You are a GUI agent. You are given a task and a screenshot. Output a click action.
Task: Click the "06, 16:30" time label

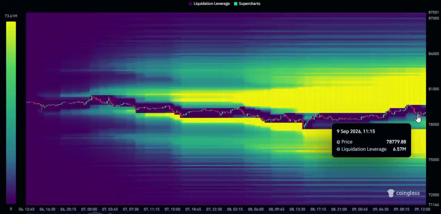click(47, 209)
